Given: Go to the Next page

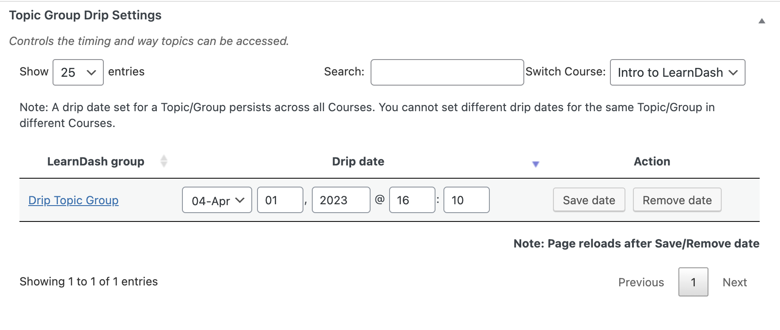Looking at the screenshot, I should pyautogui.click(x=735, y=282).
